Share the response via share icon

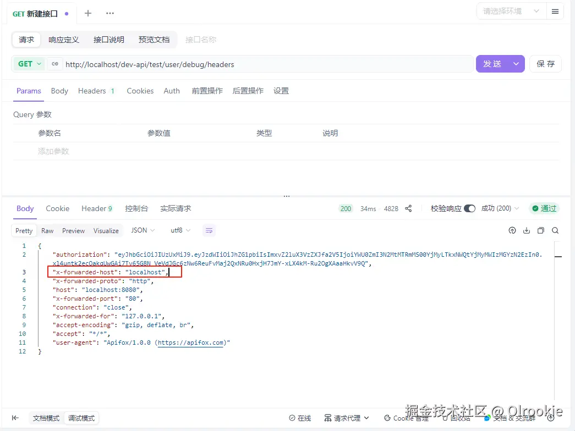point(408,208)
